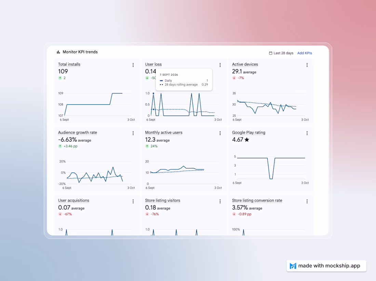Open the Total installs metric title
This screenshot has height=281, width=376.
[x=69, y=64]
